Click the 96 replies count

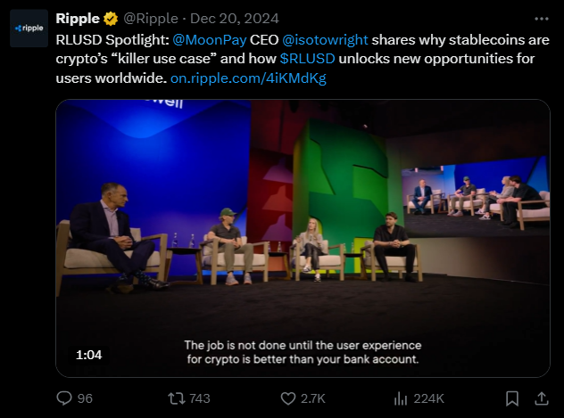(x=85, y=398)
